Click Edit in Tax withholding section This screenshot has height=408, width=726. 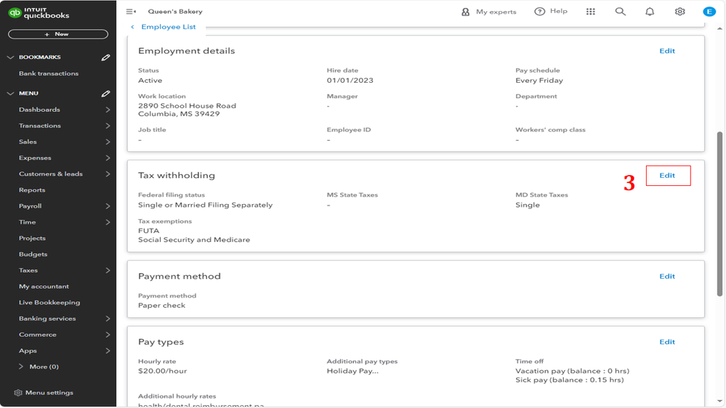[x=667, y=176]
